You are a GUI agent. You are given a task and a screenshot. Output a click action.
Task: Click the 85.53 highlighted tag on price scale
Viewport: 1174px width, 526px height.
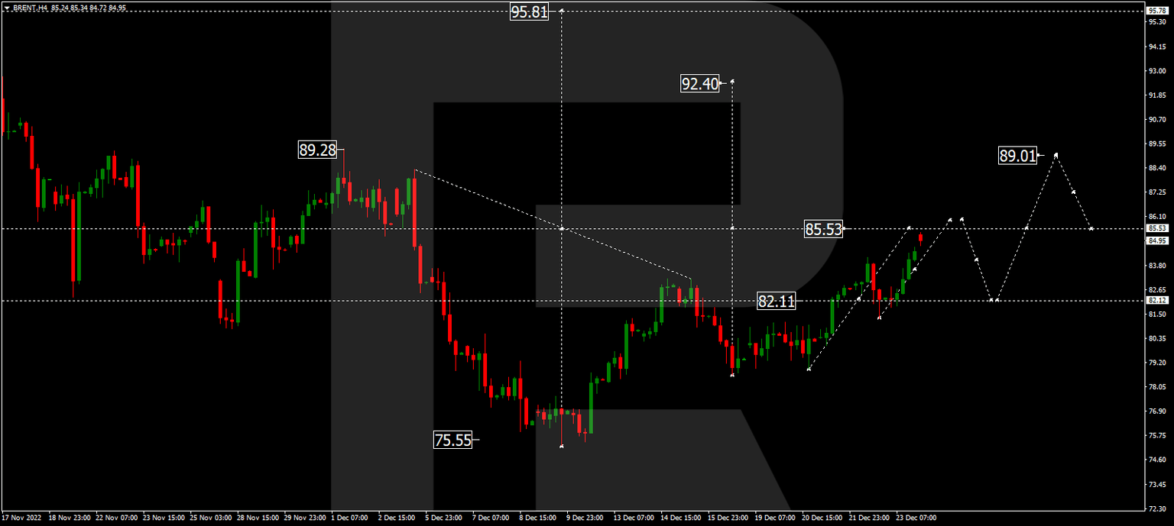point(1156,227)
